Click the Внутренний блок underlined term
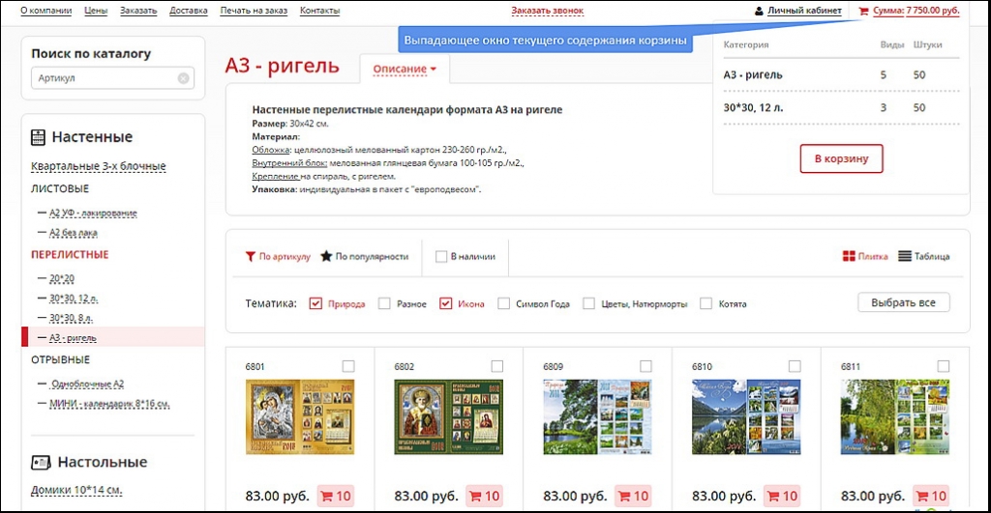The image size is (991, 513). pos(288,163)
